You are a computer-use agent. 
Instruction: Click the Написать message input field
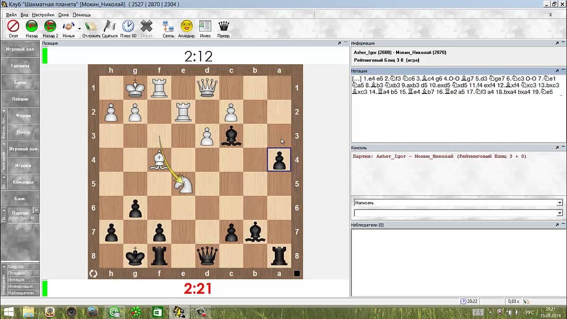[x=455, y=202]
